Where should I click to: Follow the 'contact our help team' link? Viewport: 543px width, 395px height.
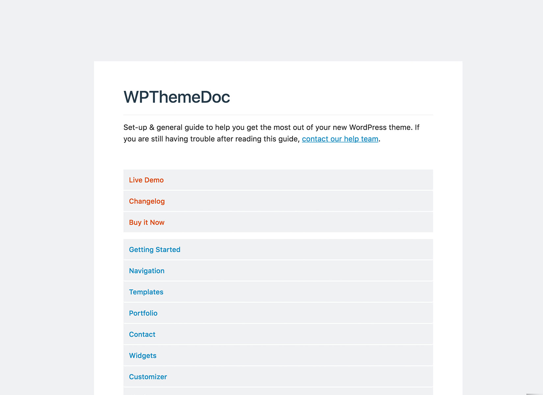click(x=340, y=139)
